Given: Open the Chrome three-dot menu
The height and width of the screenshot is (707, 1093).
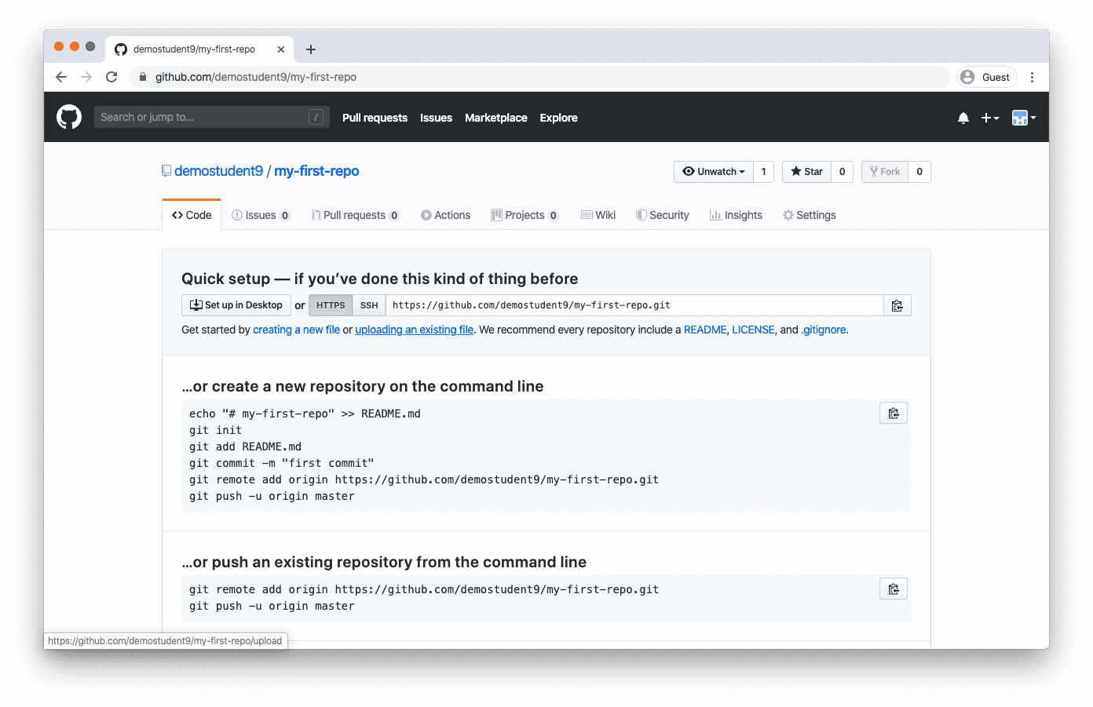Looking at the screenshot, I should pos(1032,77).
